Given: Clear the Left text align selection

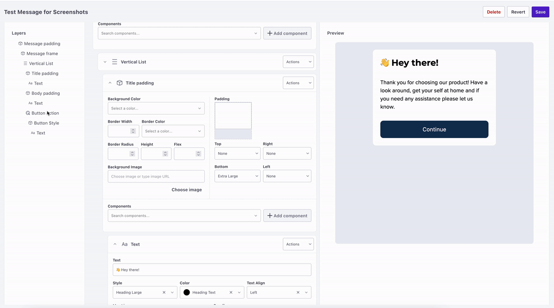Looking at the screenshot, I should click(298, 293).
